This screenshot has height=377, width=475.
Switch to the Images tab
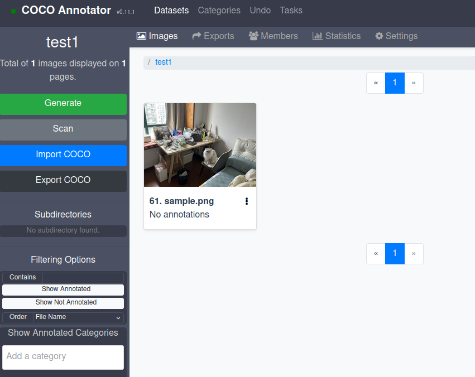pos(157,36)
